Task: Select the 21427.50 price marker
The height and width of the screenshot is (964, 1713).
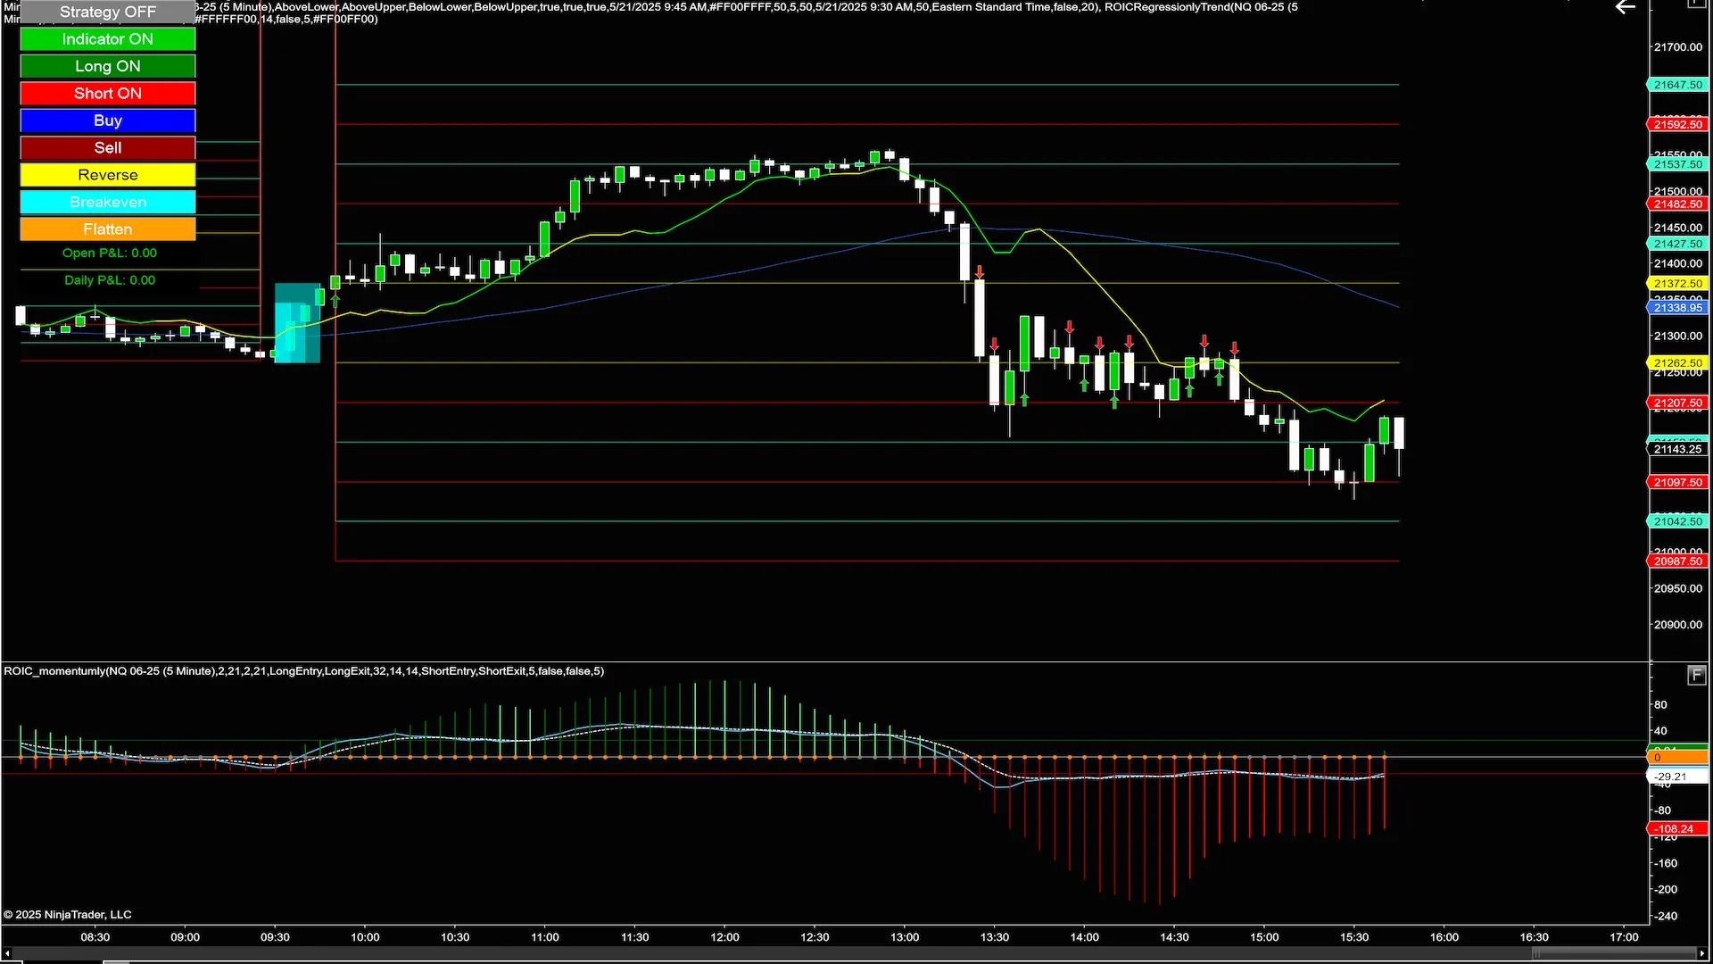Action: [x=1677, y=244]
